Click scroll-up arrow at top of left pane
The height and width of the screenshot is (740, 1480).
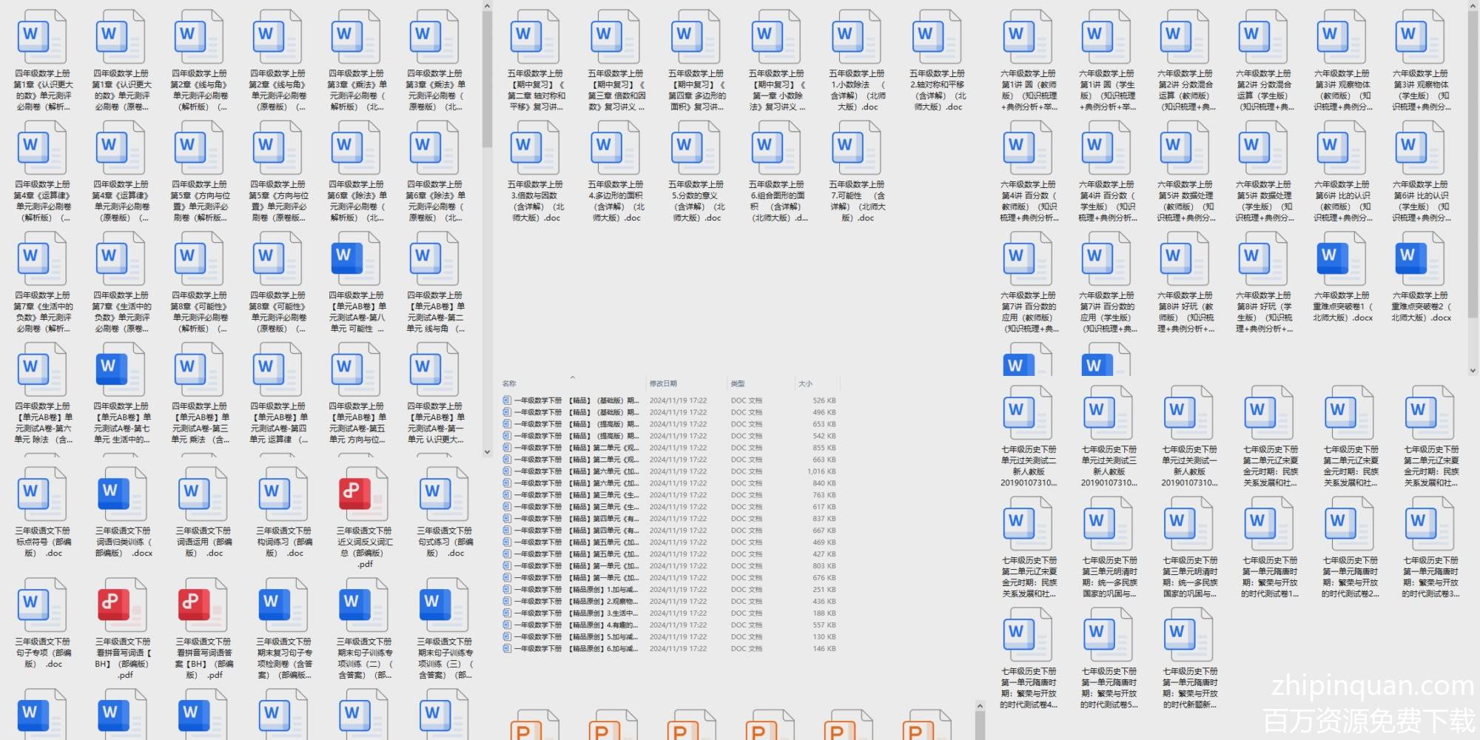(487, 7)
